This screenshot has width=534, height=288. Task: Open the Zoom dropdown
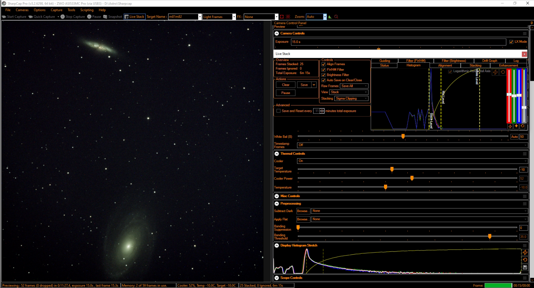(325, 17)
